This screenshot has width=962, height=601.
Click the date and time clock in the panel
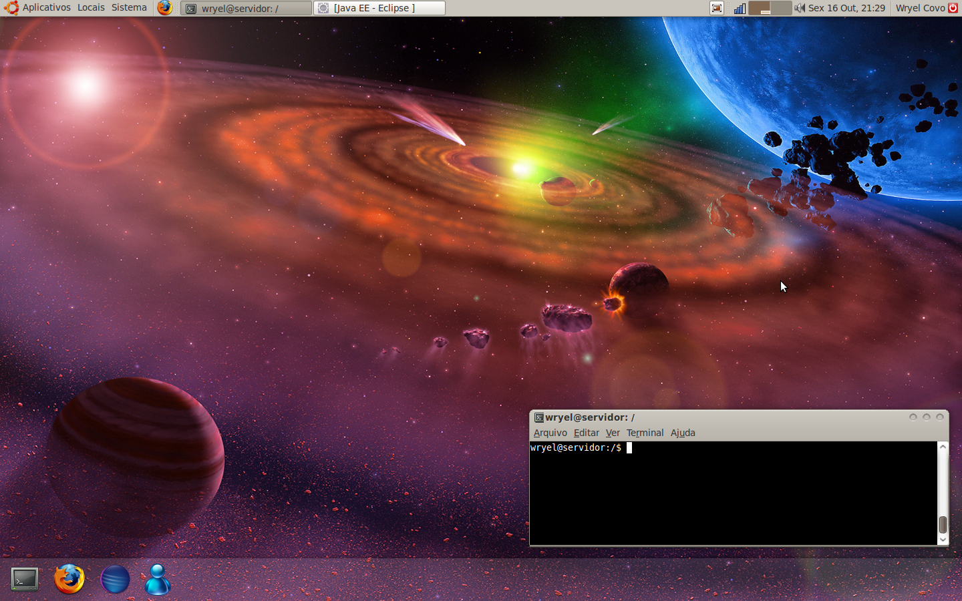(x=846, y=8)
